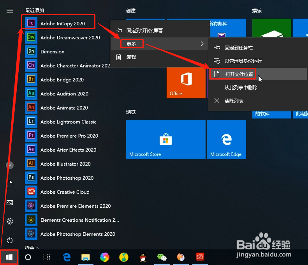Expand the 更多 submenu
The height and width of the screenshot is (265, 308).
(x=160, y=44)
